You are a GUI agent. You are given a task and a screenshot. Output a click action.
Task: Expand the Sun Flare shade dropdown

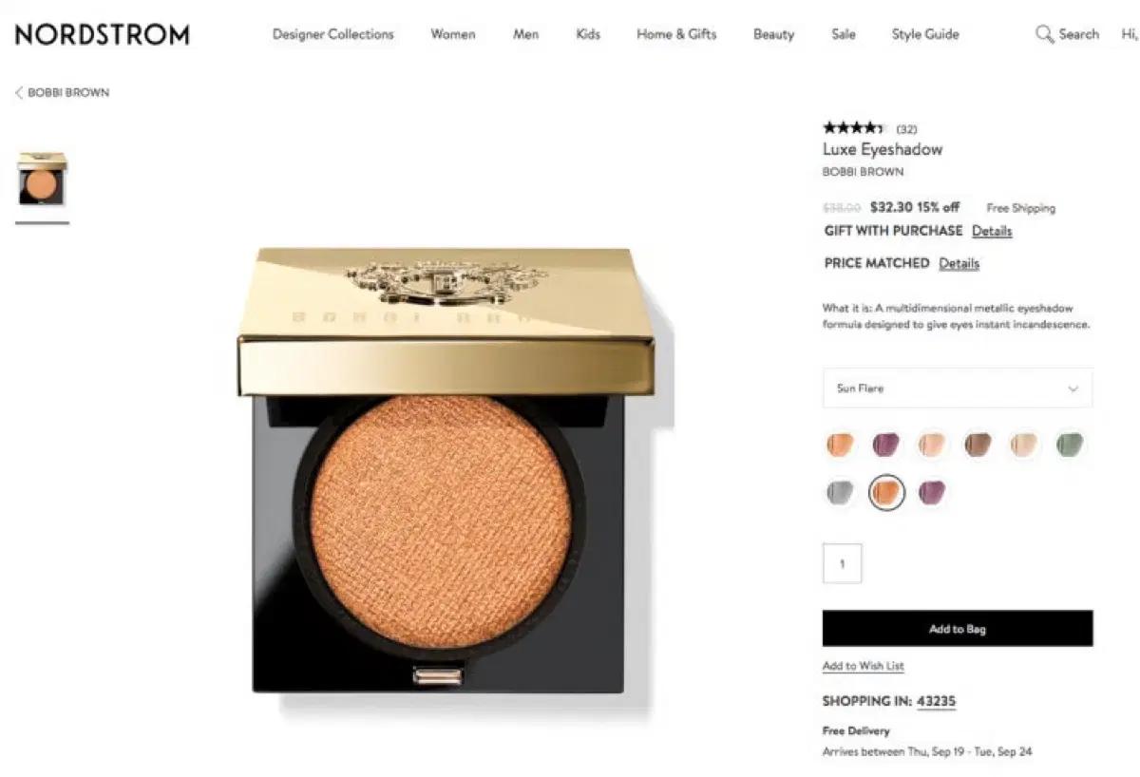tap(958, 388)
